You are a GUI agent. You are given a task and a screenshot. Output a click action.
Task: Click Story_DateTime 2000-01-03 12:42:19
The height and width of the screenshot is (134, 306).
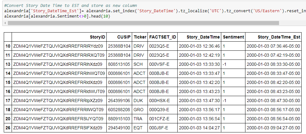point(199,55)
